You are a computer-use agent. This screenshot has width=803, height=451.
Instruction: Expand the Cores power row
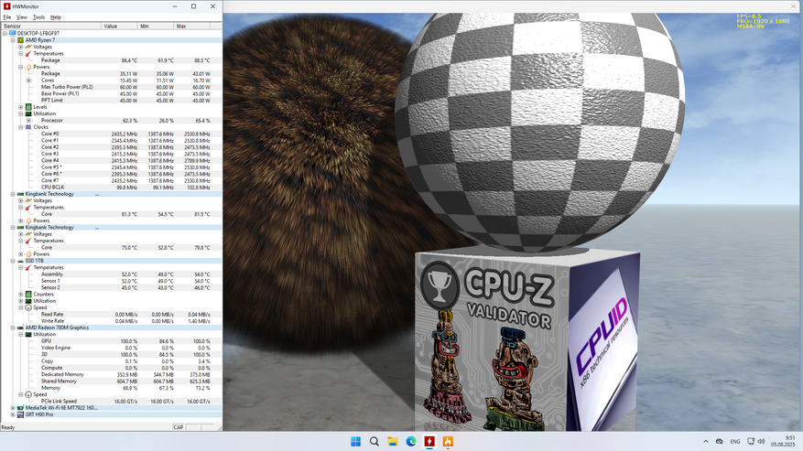point(28,81)
